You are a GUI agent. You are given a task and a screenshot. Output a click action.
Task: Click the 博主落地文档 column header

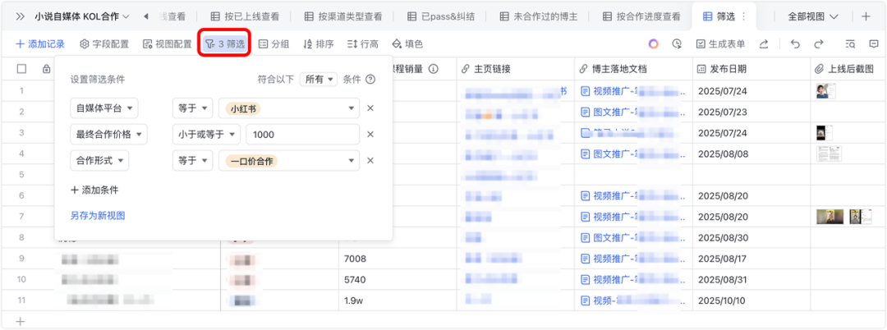click(633, 69)
